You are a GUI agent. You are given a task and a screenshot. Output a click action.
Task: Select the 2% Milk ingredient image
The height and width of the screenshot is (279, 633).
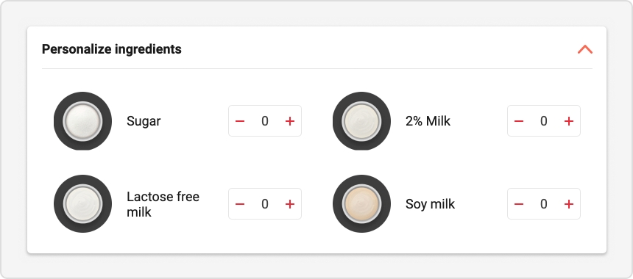point(361,121)
